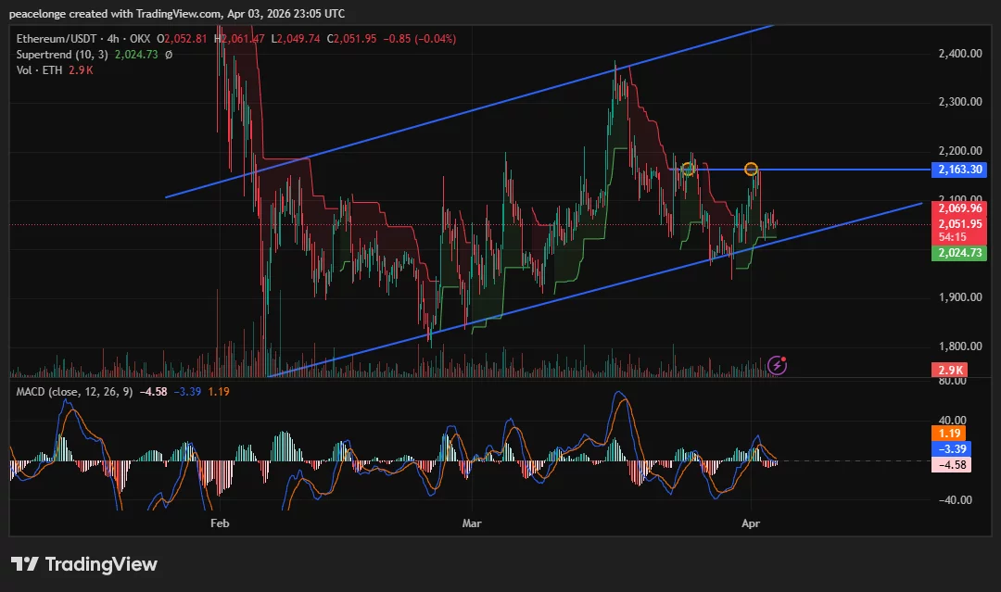Click the Apr label on the time axis
Screen dimensions: 1001x592
click(x=751, y=523)
